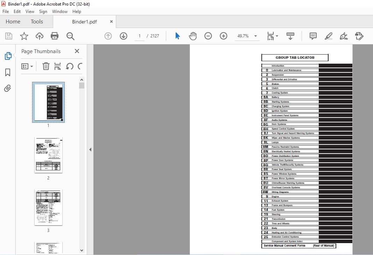Click the Introduction entry
The image size is (373, 255).
[290, 66]
